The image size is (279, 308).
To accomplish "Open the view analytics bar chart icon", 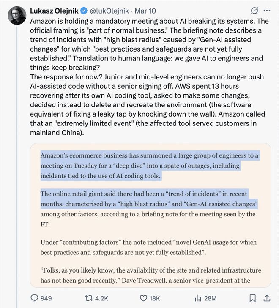I will (x=197, y=298).
